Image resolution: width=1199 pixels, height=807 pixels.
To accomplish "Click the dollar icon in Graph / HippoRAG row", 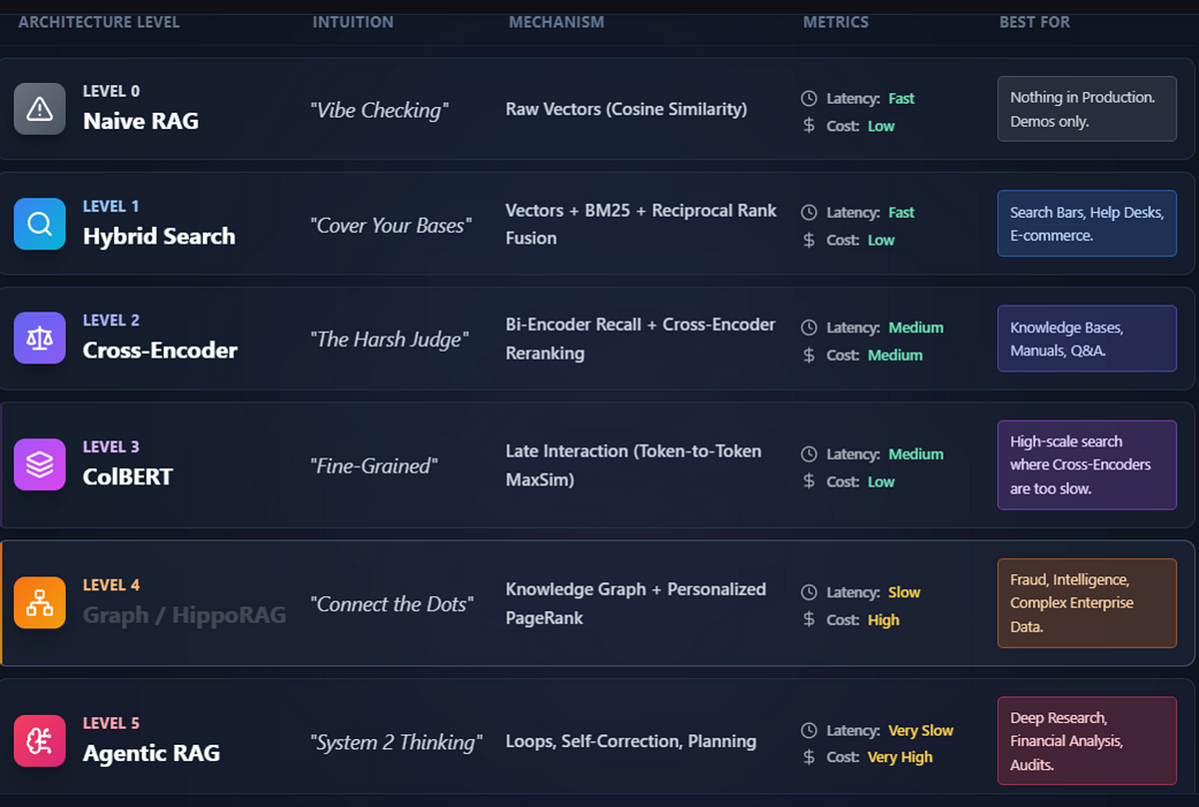I will coord(809,619).
